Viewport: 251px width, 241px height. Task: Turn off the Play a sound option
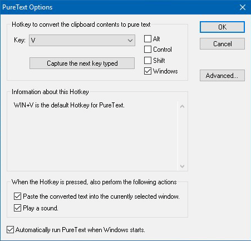tap(17, 208)
